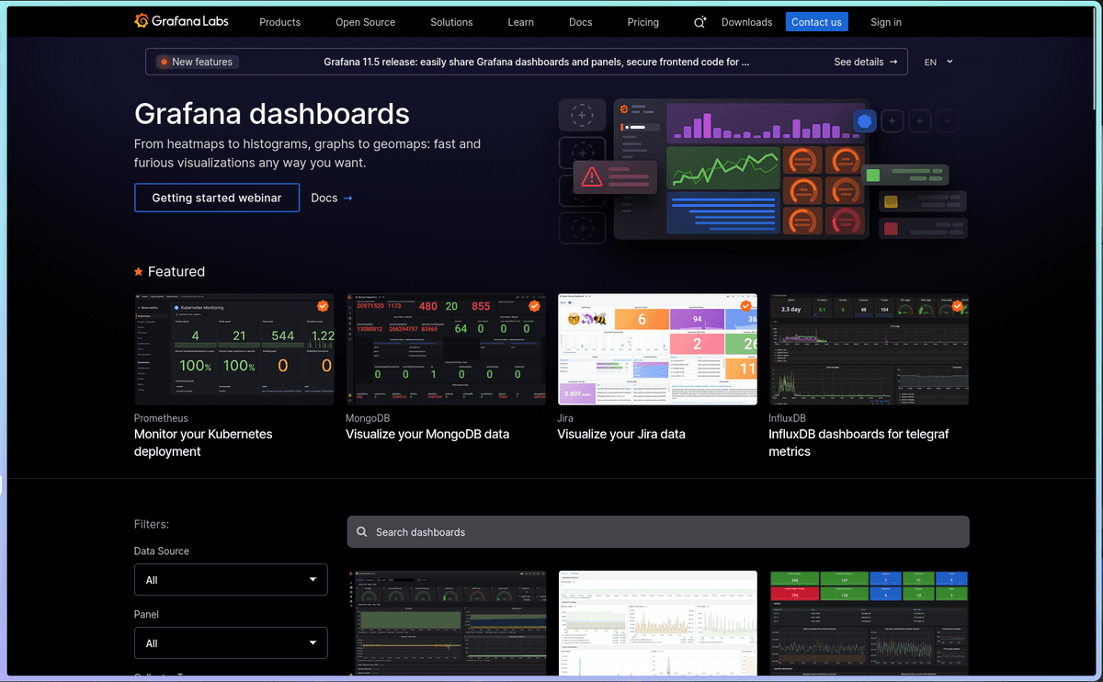Screen dimensions: 1103x682
Task: Open search result thumbnail with colored stat tiles
Action: pyautogui.click(x=870, y=623)
